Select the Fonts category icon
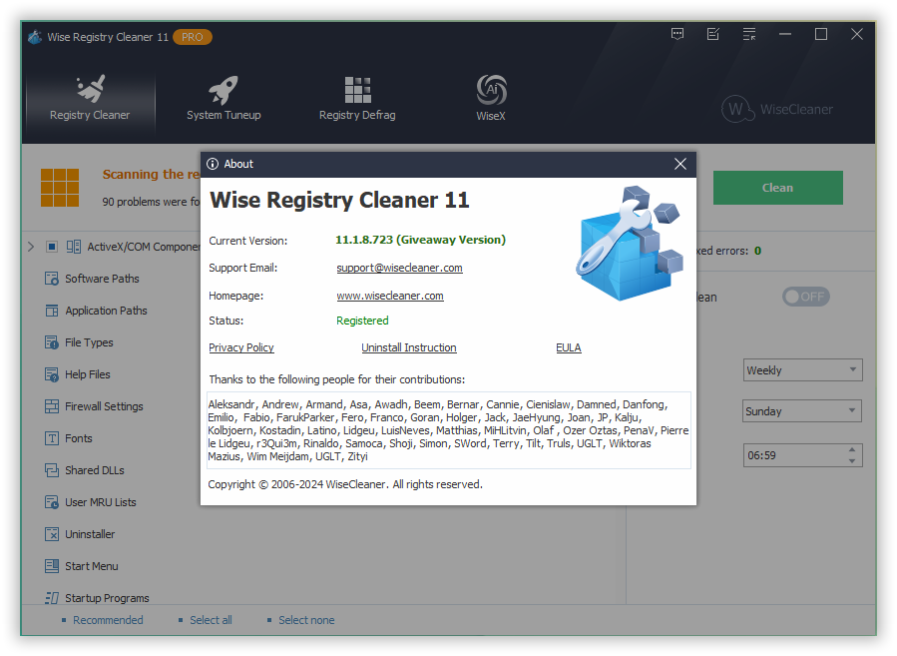This screenshot has width=897, height=656. pyautogui.click(x=52, y=438)
